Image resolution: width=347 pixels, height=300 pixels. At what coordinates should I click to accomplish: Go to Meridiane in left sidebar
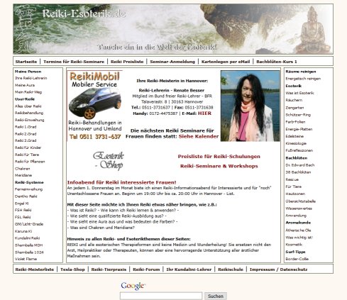coord(23,175)
